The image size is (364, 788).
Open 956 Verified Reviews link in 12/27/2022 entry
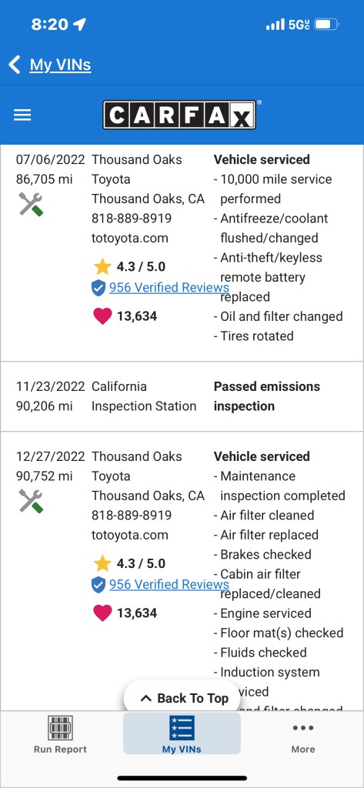click(x=169, y=585)
